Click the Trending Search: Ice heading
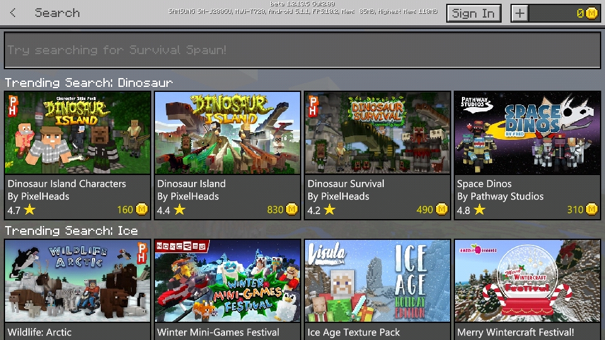 [x=71, y=231]
